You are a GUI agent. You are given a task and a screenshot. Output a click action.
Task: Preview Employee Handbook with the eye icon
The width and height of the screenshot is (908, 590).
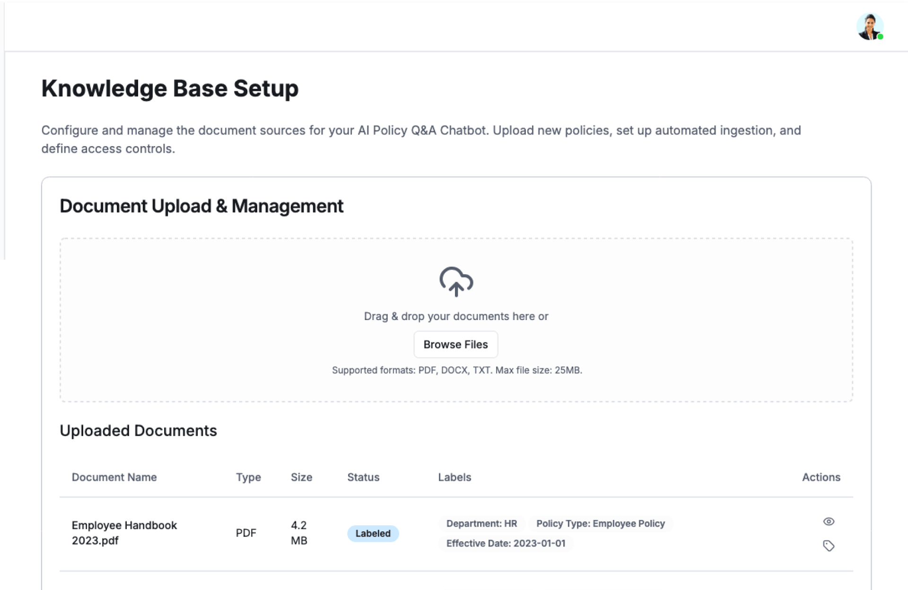point(828,521)
